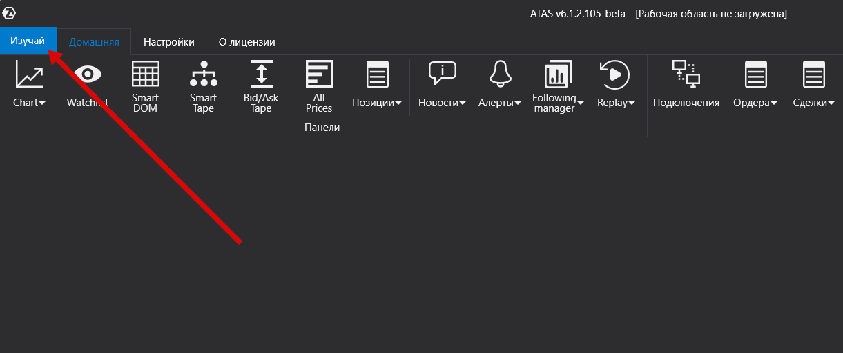Screen dimensions: 843x353
Task: Click the Ордера icon
Action: (x=755, y=74)
